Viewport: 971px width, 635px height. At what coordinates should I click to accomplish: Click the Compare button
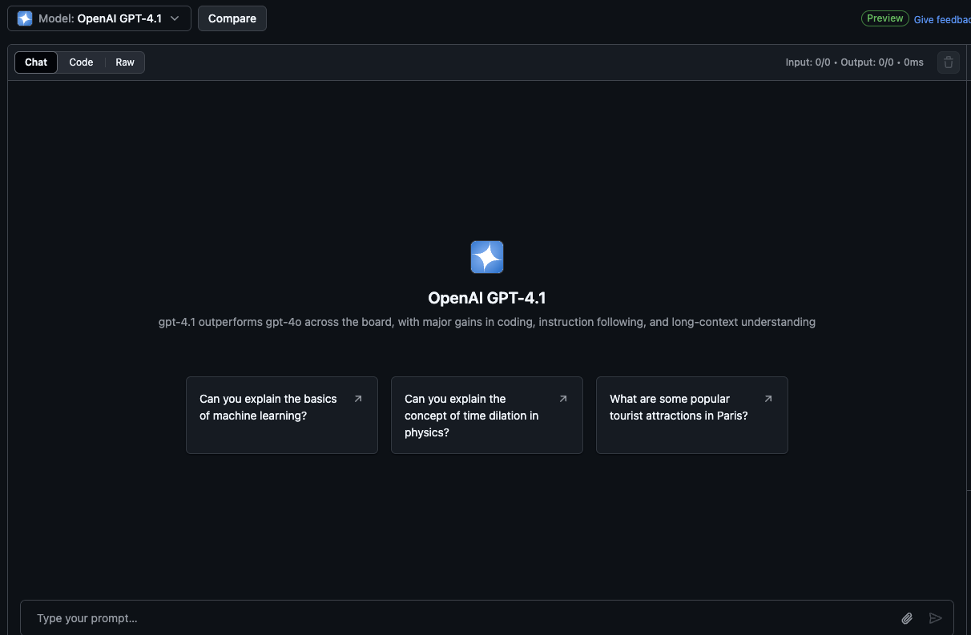[232, 18]
